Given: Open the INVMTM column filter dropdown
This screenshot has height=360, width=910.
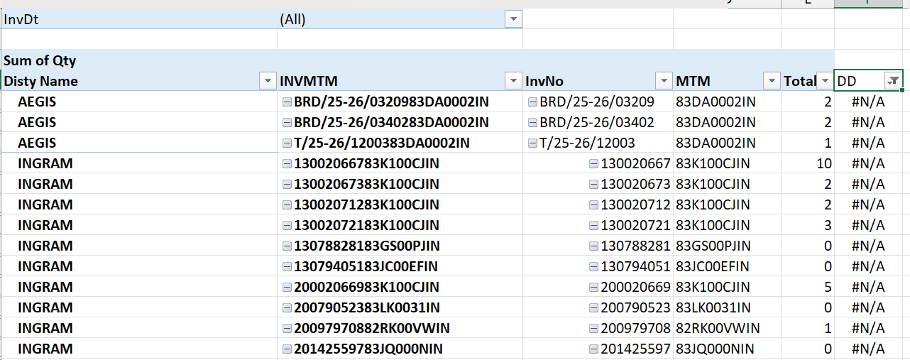Looking at the screenshot, I should click(x=513, y=81).
